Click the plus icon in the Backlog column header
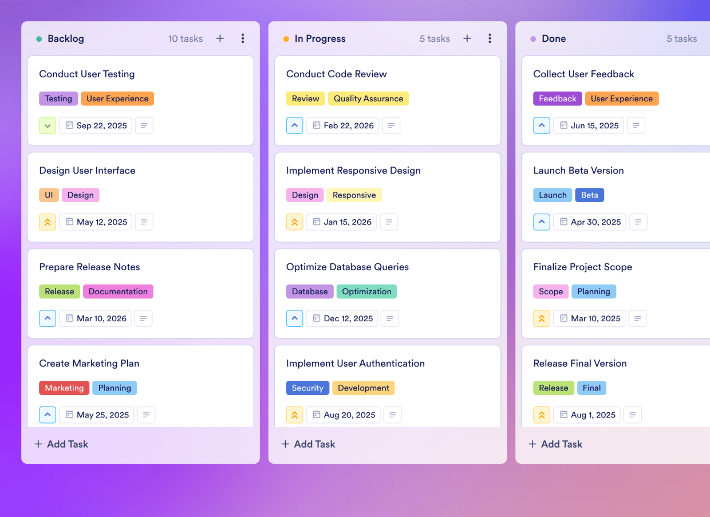710x517 pixels. pyautogui.click(x=220, y=38)
